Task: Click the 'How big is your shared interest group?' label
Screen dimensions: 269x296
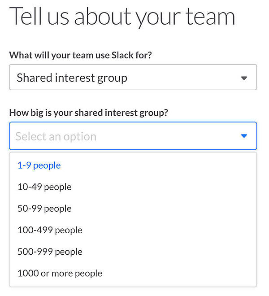Action: pyautogui.click(x=88, y=113)
